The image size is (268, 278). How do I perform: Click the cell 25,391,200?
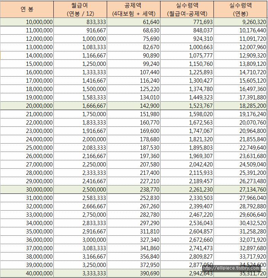[241, 173]
